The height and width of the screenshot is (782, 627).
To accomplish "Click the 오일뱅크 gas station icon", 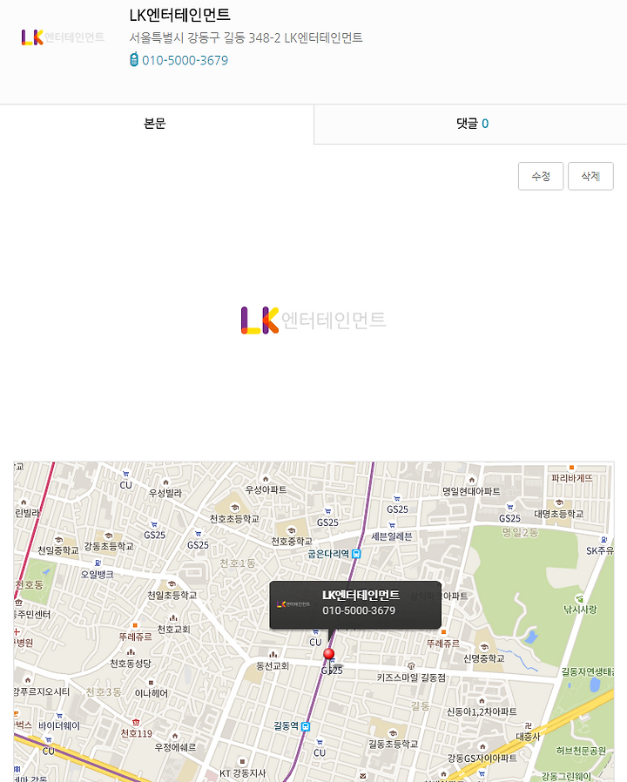I will [x=98, y=563].
